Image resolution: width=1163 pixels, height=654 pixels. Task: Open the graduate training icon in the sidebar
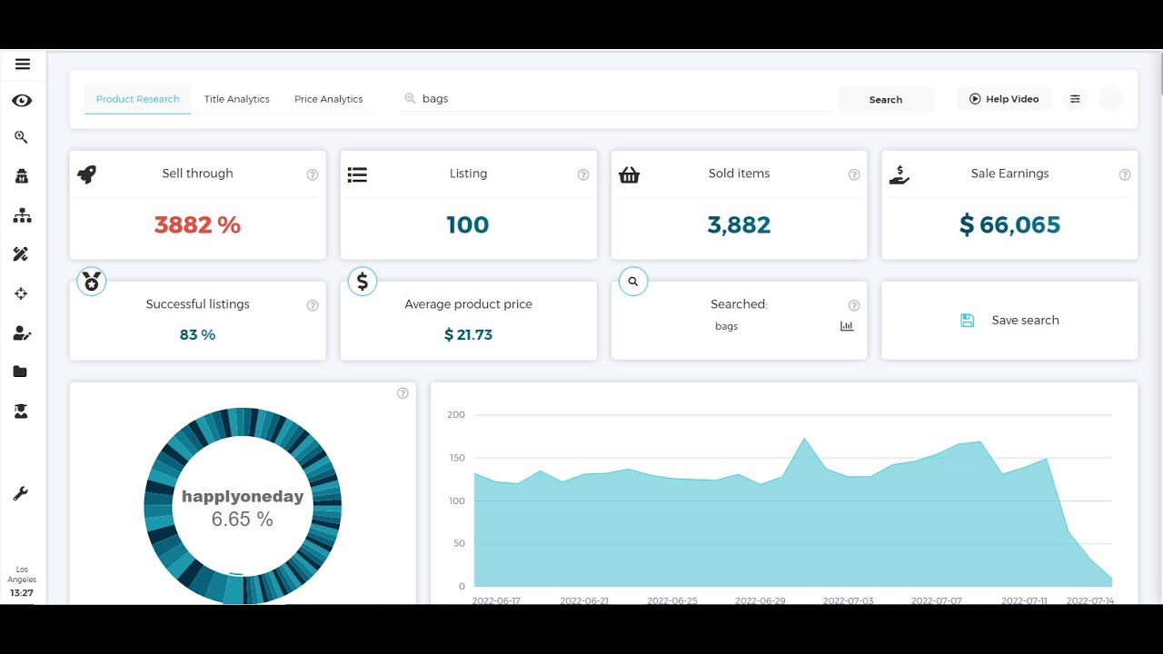21,411
